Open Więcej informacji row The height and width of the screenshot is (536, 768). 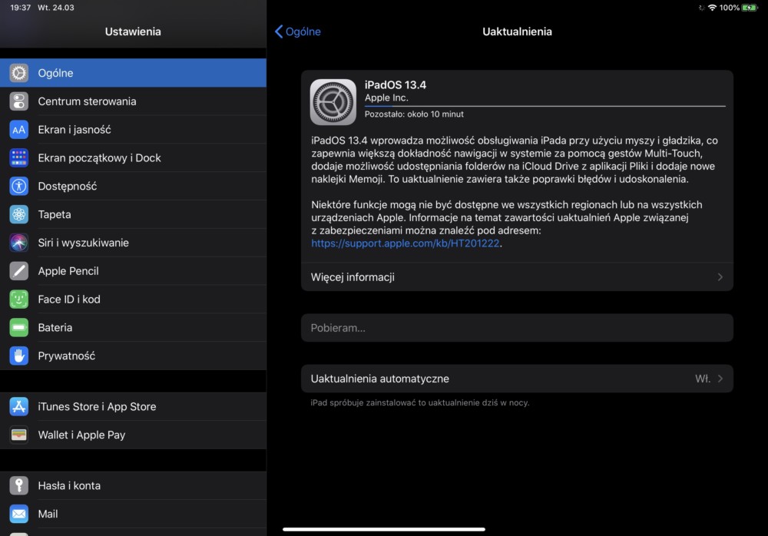517,277
